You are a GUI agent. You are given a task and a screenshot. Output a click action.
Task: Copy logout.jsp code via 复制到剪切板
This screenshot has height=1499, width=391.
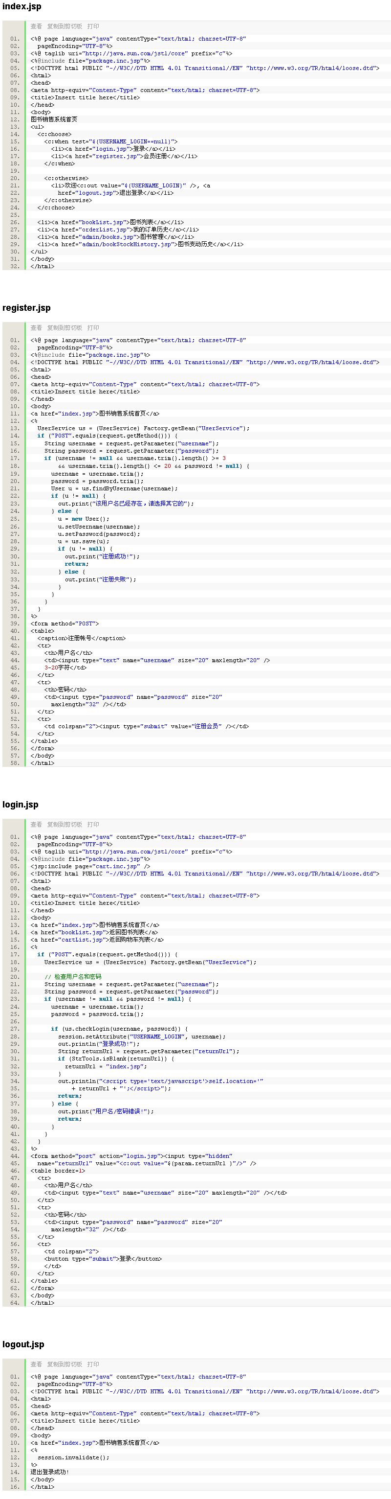tap(65, 1364)
